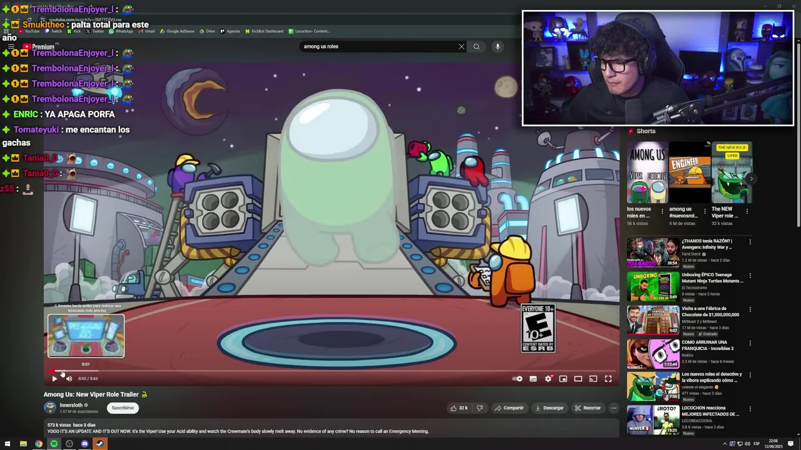Click the Descargar button
Screen dimensions: 801x450
pos(549,408)
